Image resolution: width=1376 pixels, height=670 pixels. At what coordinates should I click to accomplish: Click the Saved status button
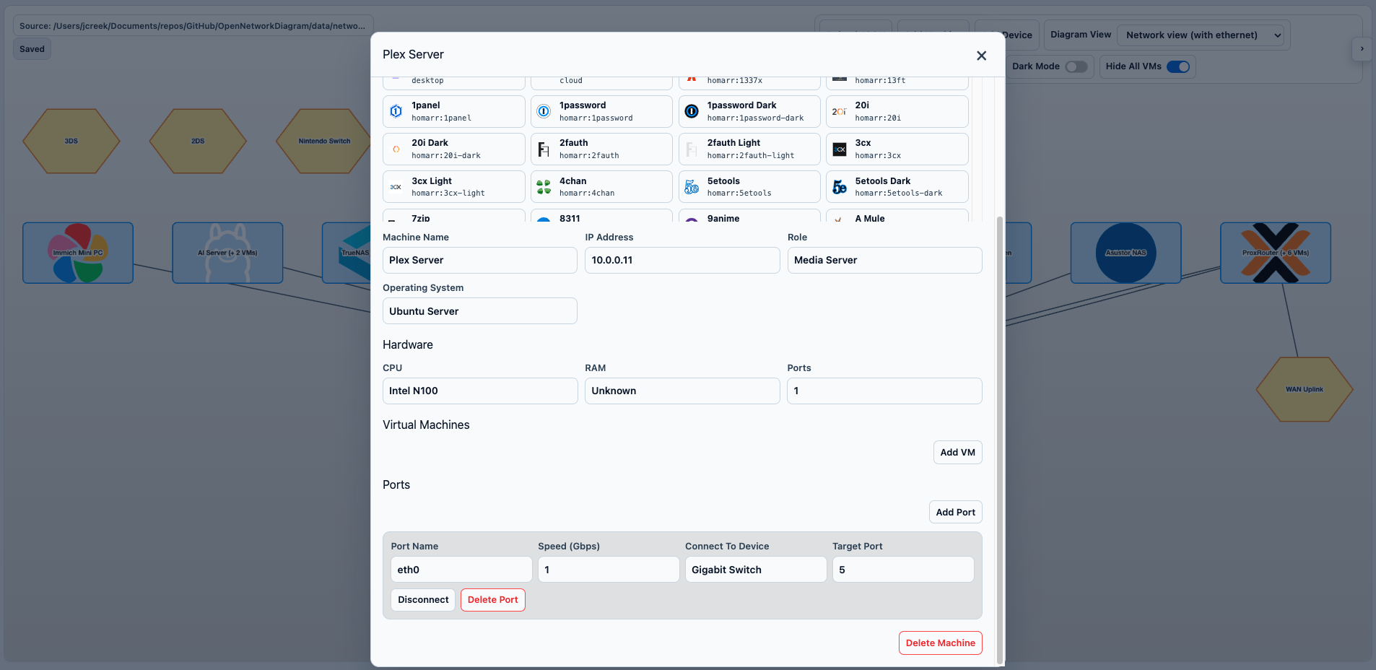pos(32,49)
